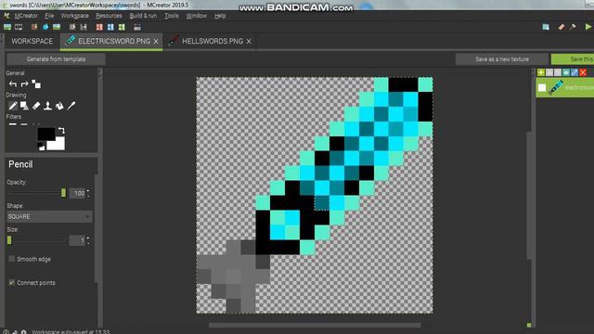Open the Tools menu
Image resolution: width=594 pixels, height=334 pixels.
(x=171, y=16)
